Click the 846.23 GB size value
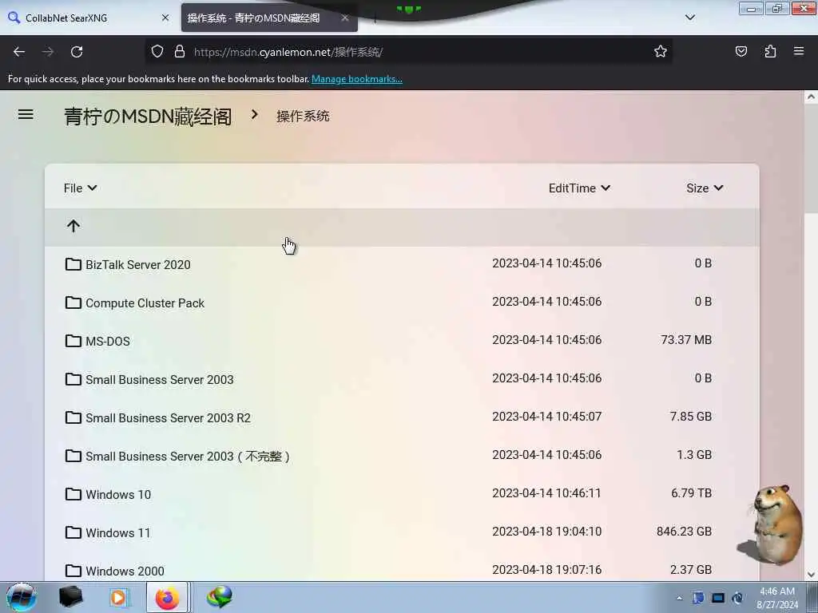This screenshot has height=613, width=818. click(x=684, y=531)
